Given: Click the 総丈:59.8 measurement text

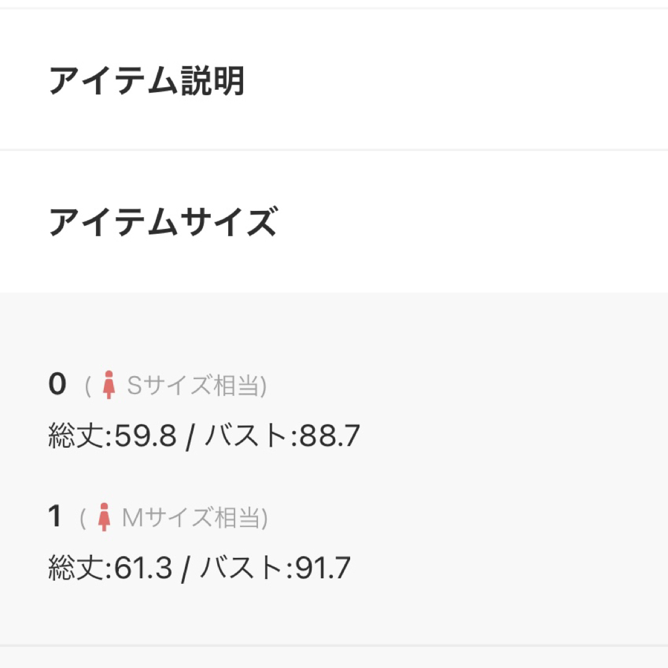Looking at the screenshot, I should click(112, 435).
